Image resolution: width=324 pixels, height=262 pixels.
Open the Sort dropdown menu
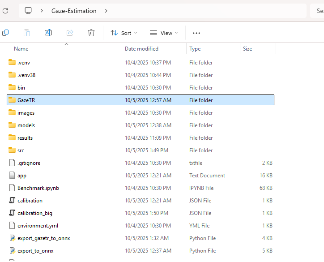(124, 33)
